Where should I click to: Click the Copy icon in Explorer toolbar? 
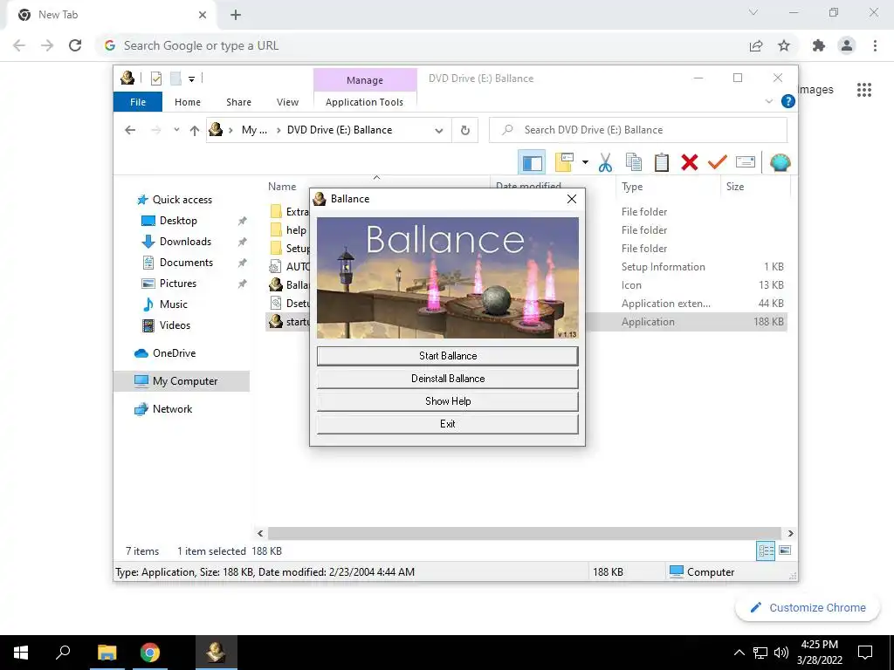click(634, 162)
